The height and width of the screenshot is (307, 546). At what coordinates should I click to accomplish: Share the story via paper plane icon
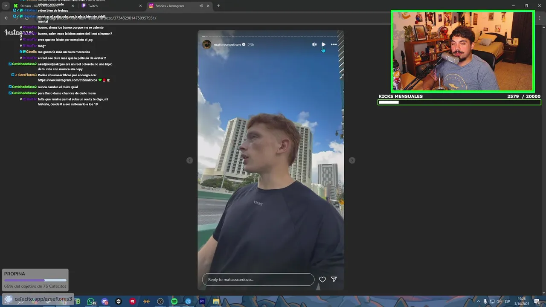[x=334, y=279]
